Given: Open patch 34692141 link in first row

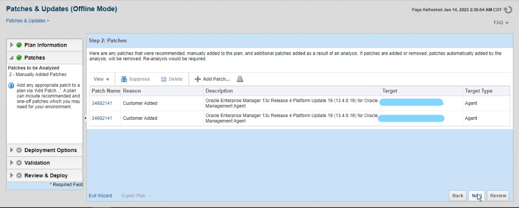Looking at the screenshot, I should [x=102, y=103].
